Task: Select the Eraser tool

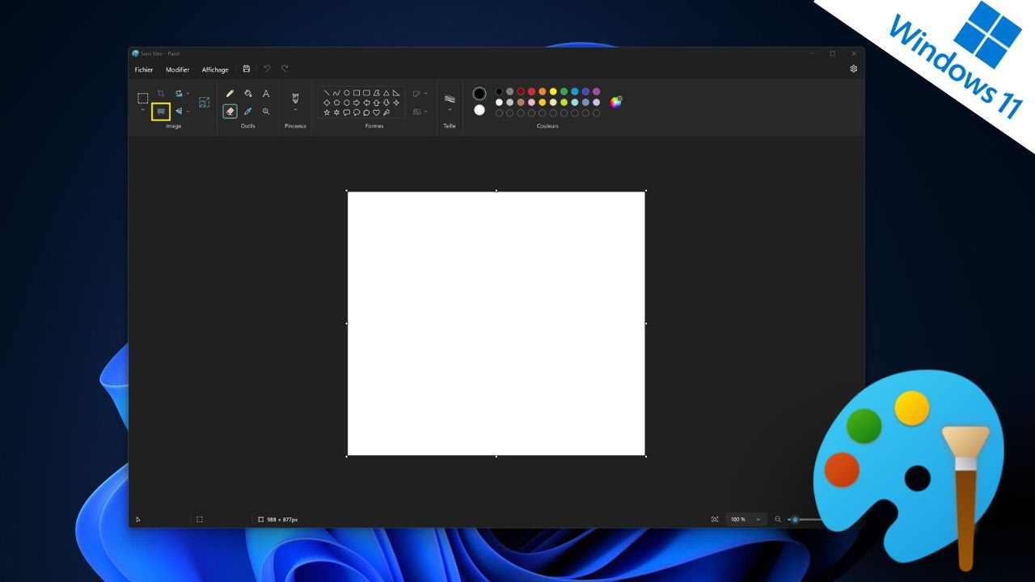Action: coord(230,112)
